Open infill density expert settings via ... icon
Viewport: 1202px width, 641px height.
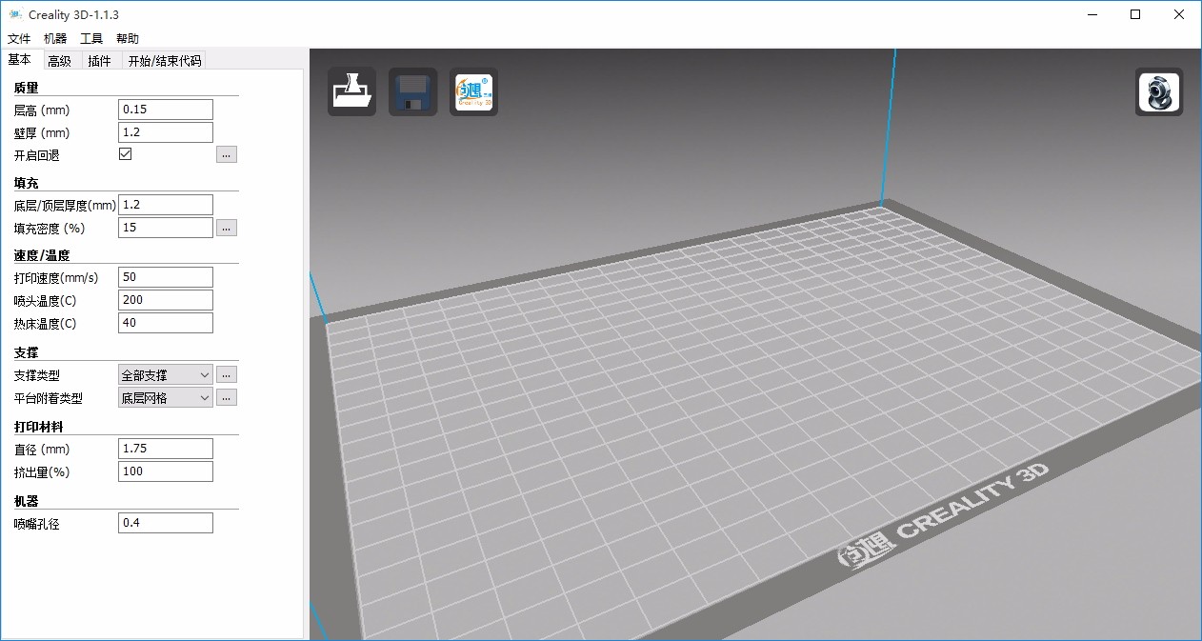click(x=226, y=228)
